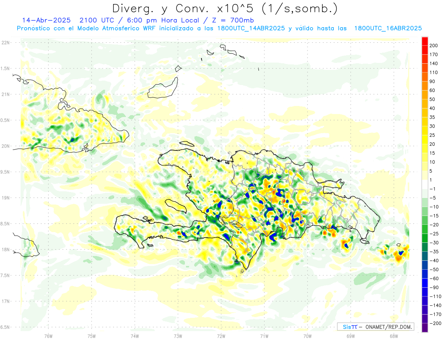Click the '9.5N' latitude label
Screen dimensions: 442x341
tap(5, 172)
